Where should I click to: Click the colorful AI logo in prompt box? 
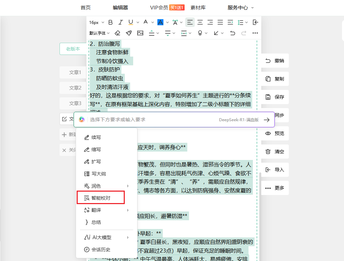(82, 120)
